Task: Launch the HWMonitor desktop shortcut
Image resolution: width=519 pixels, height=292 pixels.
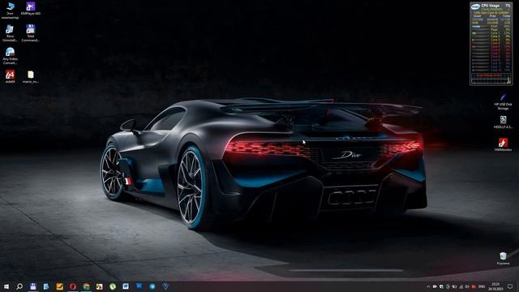Action: point(503,144)
